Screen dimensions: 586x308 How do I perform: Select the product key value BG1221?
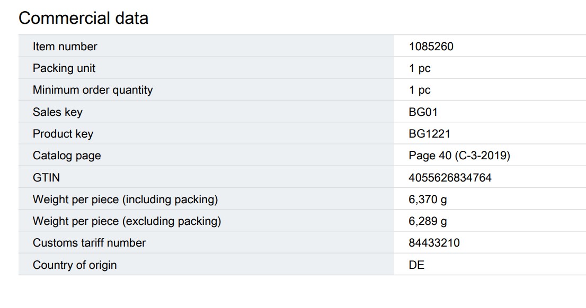(429, 134)
